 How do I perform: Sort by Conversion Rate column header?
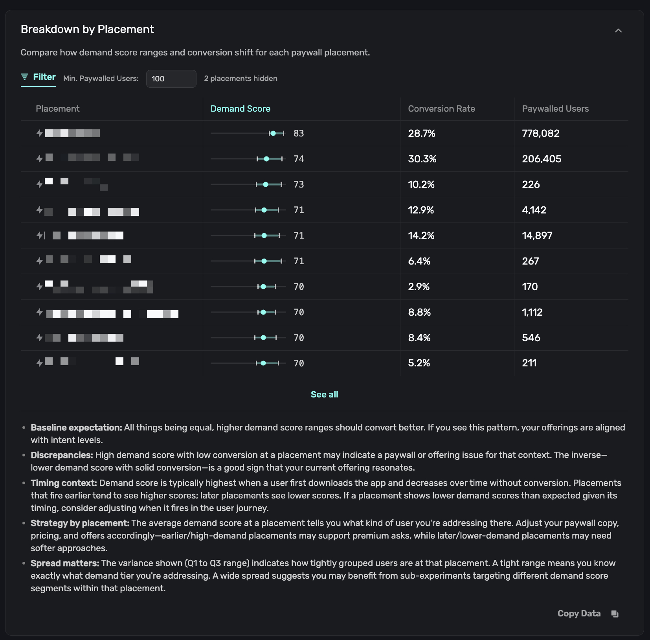click(441, 109)
